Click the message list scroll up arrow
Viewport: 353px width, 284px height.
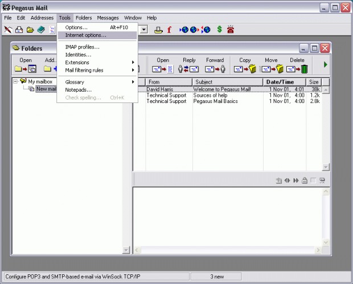pos(326,90)
